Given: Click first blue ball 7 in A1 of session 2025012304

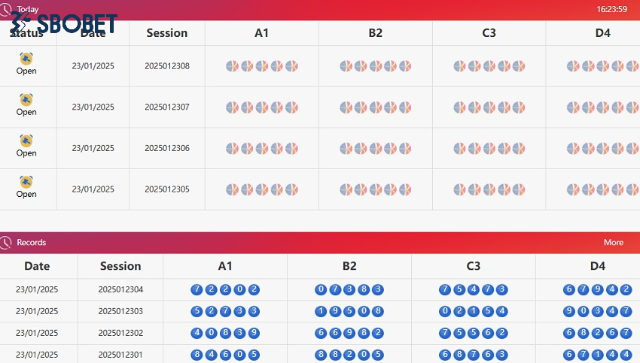Looking at the screenshot, I should tap(197, 289).
